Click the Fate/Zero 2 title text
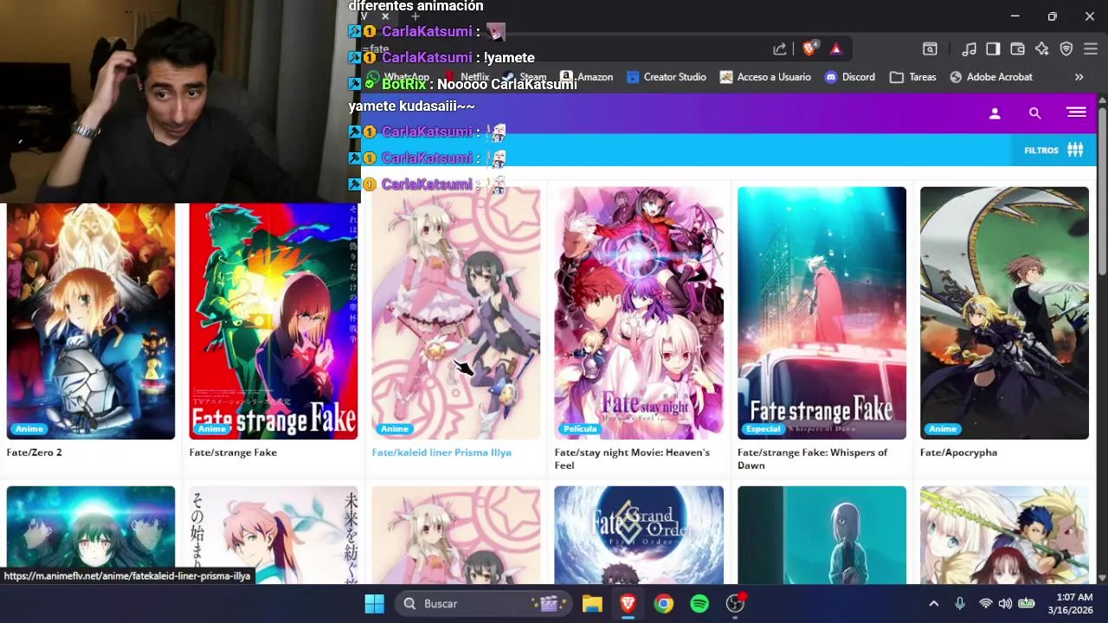Image resolution: width=1108 pixels, height=623 pixels. click(35, 453)
